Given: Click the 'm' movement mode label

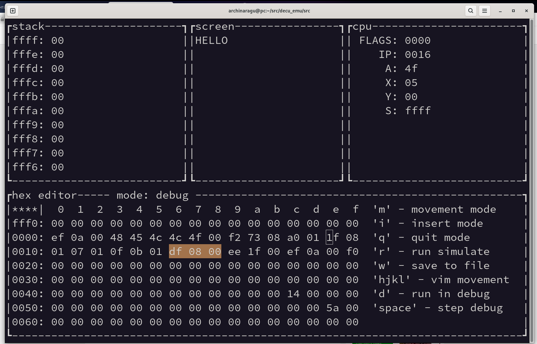Looking at the screenshot, I should pyautogui.click(x=435, y=209).
